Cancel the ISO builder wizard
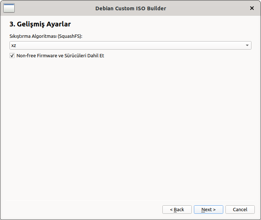The width and height of the screenshot is (261, 220). tap(240, 209)
